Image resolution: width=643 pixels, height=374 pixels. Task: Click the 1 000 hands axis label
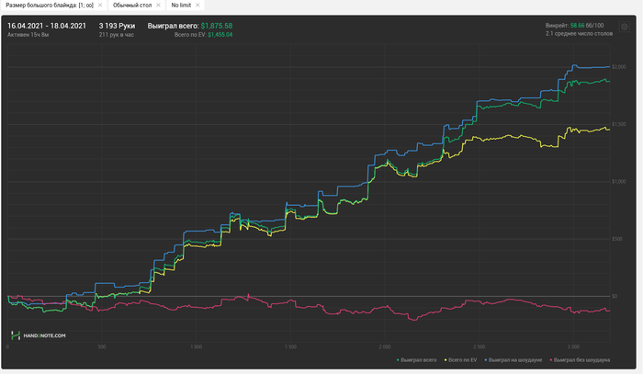[196, 347]
